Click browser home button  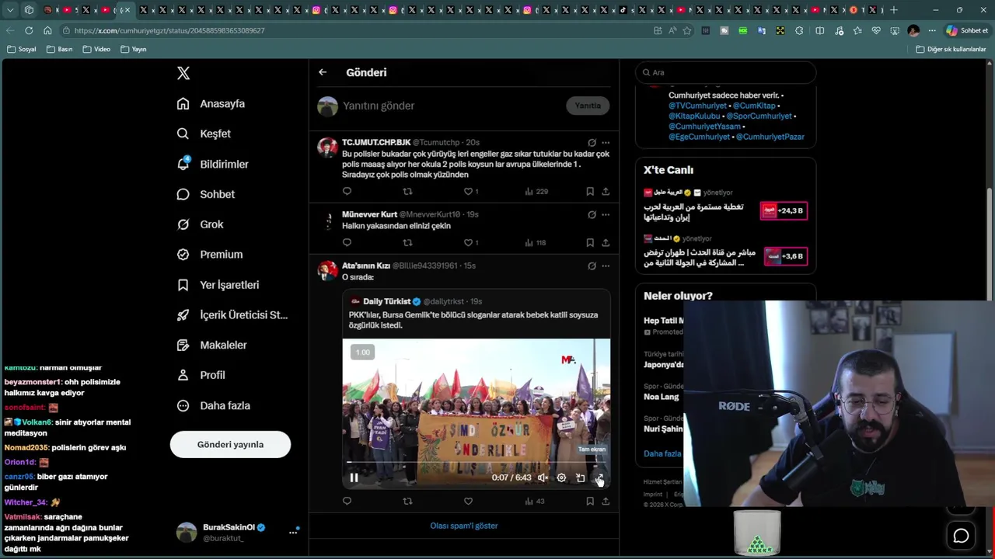[47, 30]
